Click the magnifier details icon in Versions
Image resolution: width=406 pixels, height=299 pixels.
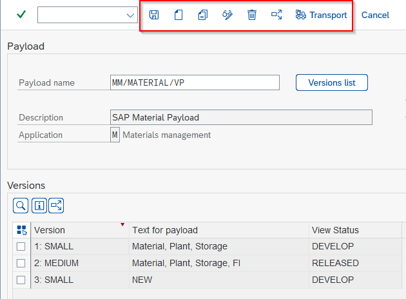coord(21,206)
